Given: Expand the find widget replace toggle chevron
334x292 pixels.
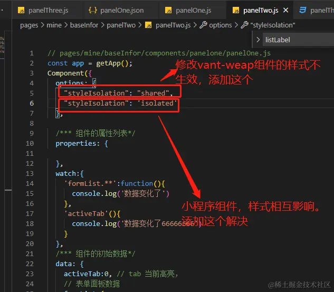Looking at the screenshot, I should [x=258, y=40].
